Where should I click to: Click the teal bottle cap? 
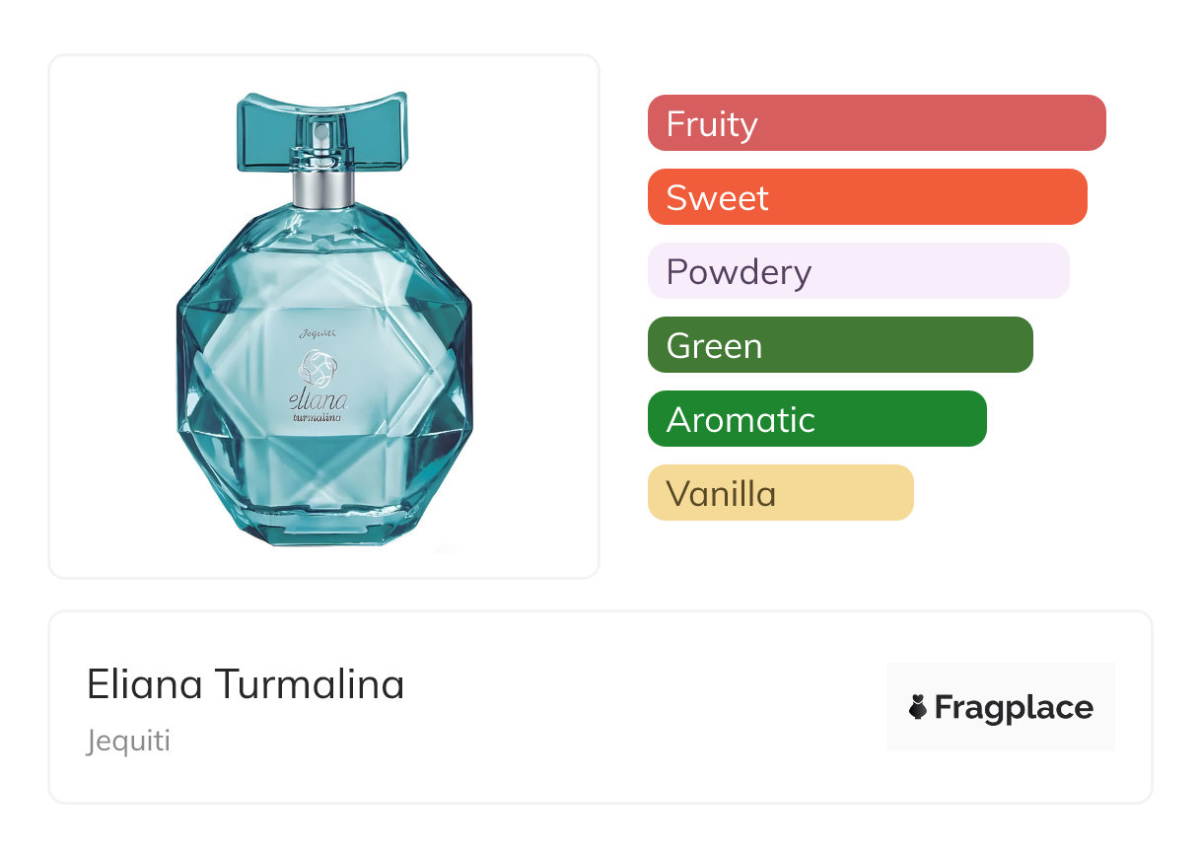click(321, 131)
